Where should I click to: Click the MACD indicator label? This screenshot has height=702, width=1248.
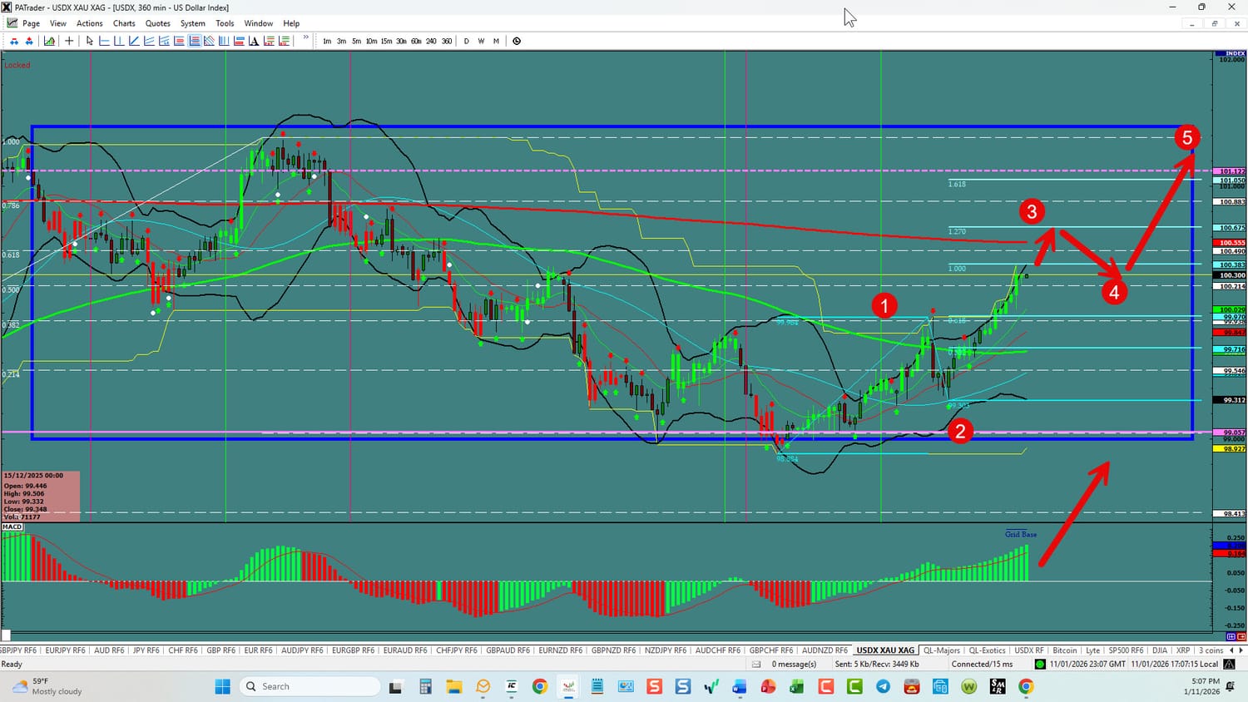(12, 526)
